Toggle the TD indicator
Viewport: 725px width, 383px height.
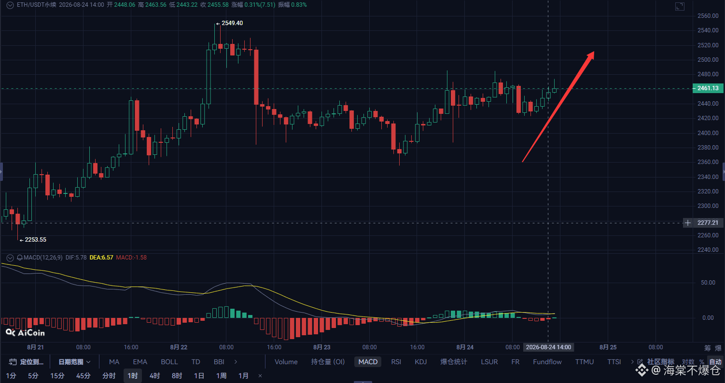click(x=195, y=362)
